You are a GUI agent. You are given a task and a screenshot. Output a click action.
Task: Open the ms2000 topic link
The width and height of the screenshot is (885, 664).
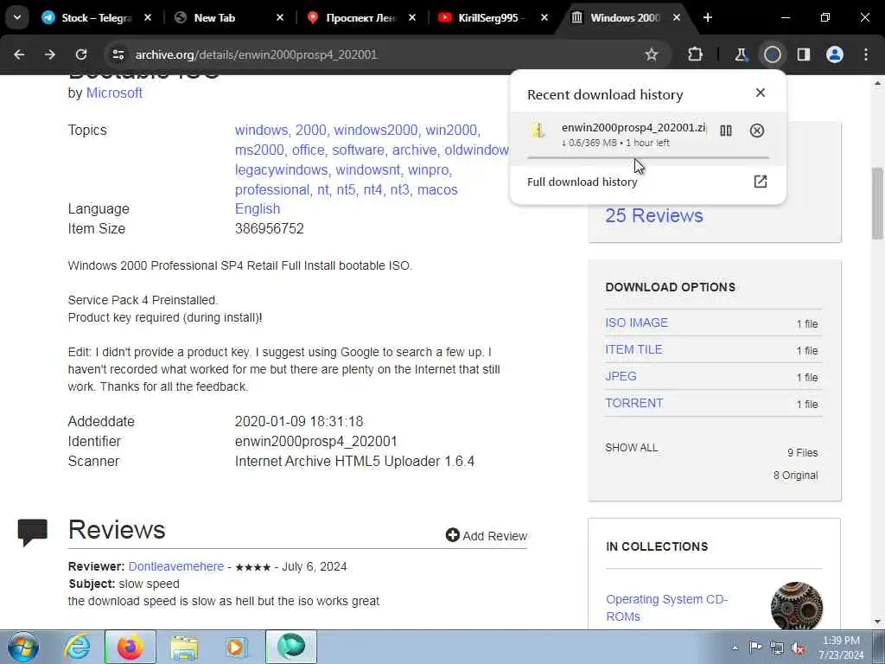point(259,150)
